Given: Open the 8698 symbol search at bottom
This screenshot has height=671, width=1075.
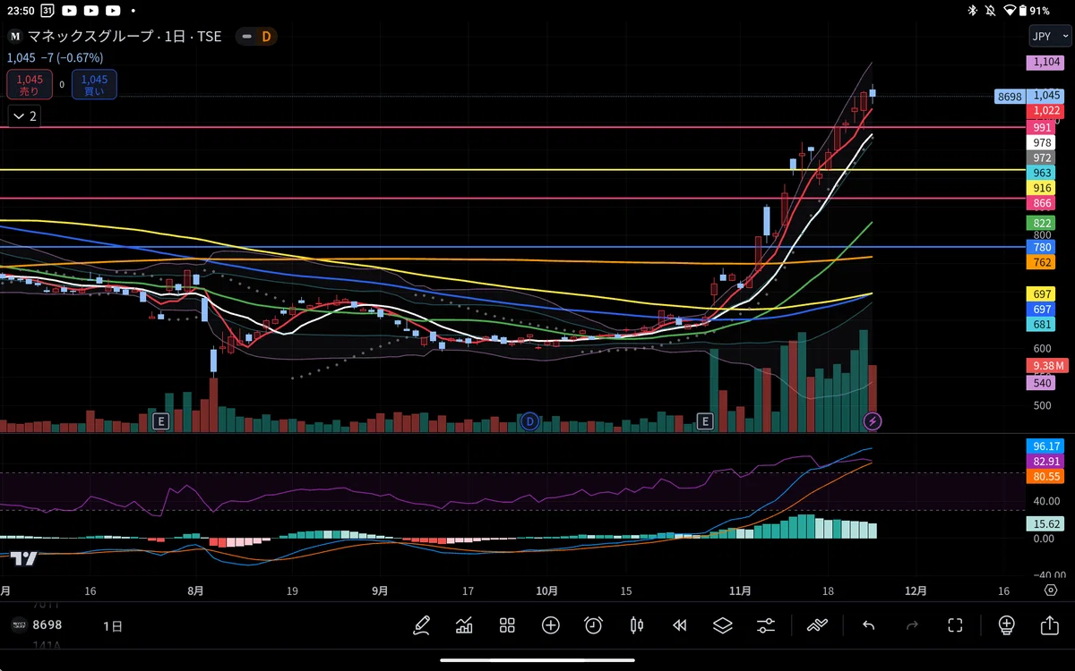Looking at the screenshot, I should [x=36, y=625].
